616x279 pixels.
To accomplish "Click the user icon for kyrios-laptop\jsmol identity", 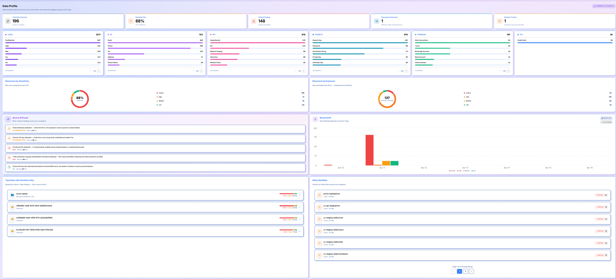I will pyautogui.click(x=320, y=195).
